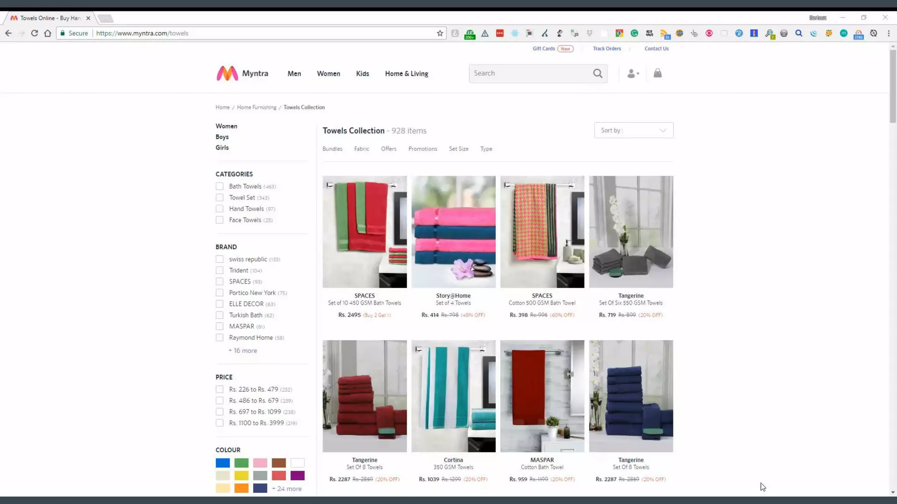The width and height of the screenshot is (897, 504).
Task: Open the Sort by dropdown
Action: point(633,130)
